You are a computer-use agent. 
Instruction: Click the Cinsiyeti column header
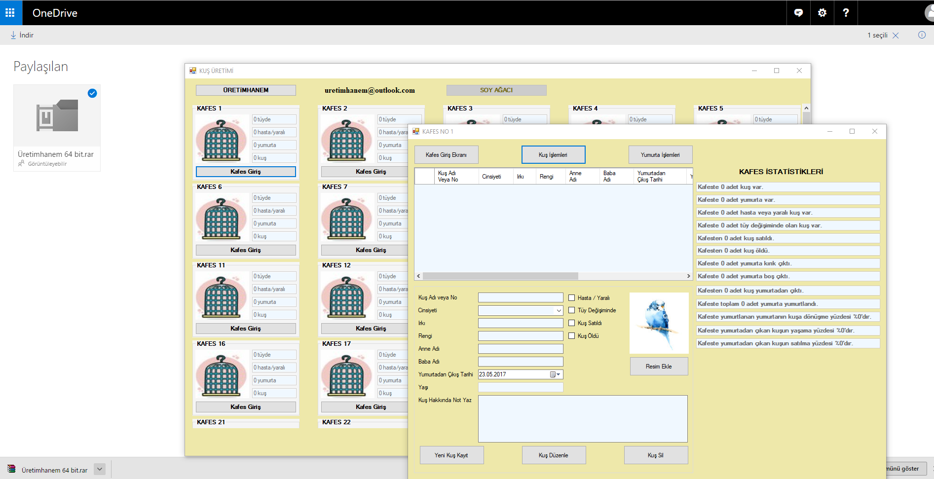(495, 177)
